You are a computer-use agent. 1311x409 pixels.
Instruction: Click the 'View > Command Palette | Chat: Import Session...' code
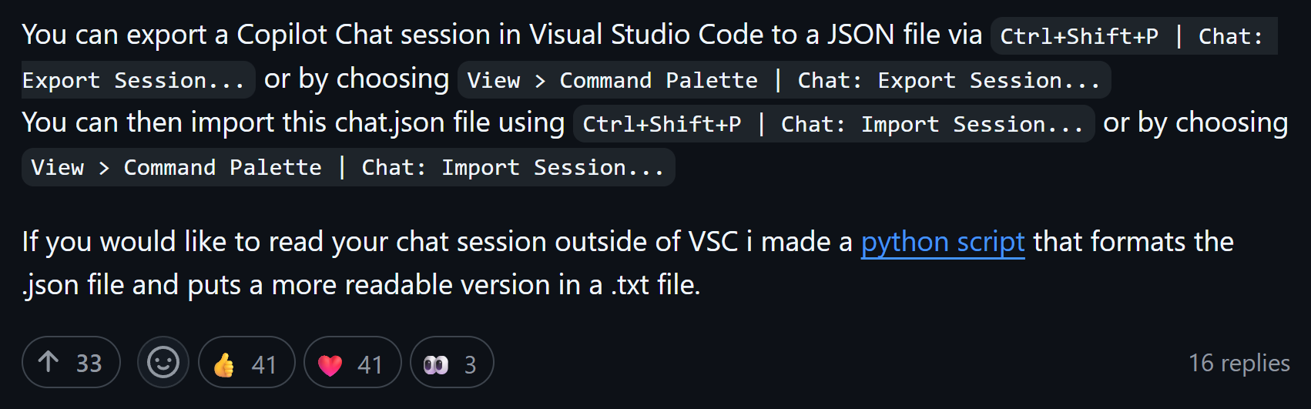pos(348,167)
